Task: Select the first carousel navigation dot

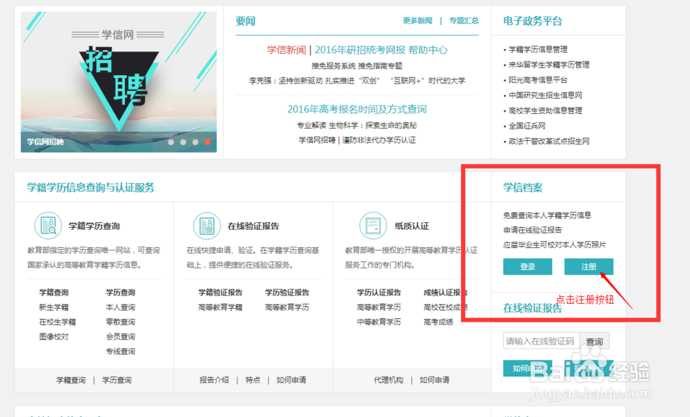Action: pos(172,142)
